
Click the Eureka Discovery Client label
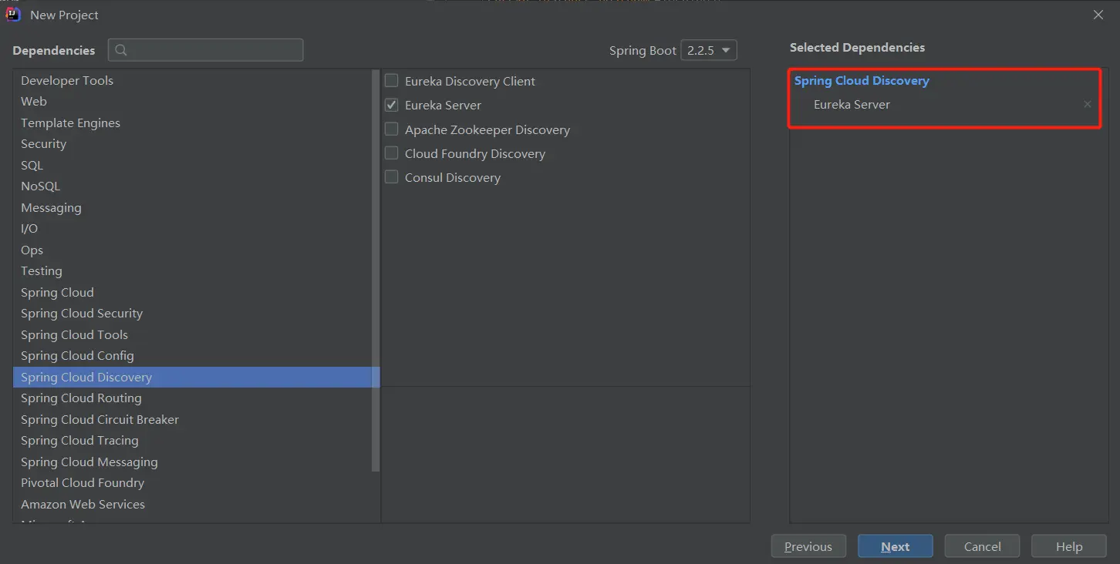470,81
